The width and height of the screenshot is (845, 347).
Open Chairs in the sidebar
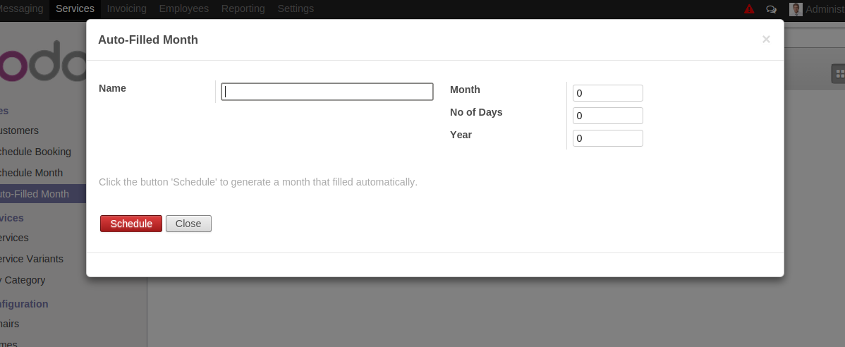tap(10, 324)
